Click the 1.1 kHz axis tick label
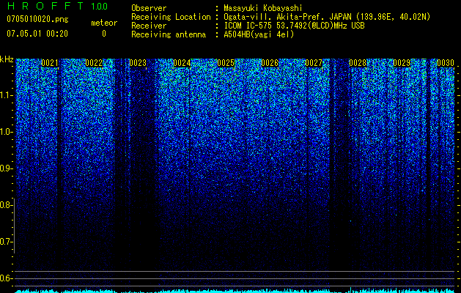 [7, 95]
